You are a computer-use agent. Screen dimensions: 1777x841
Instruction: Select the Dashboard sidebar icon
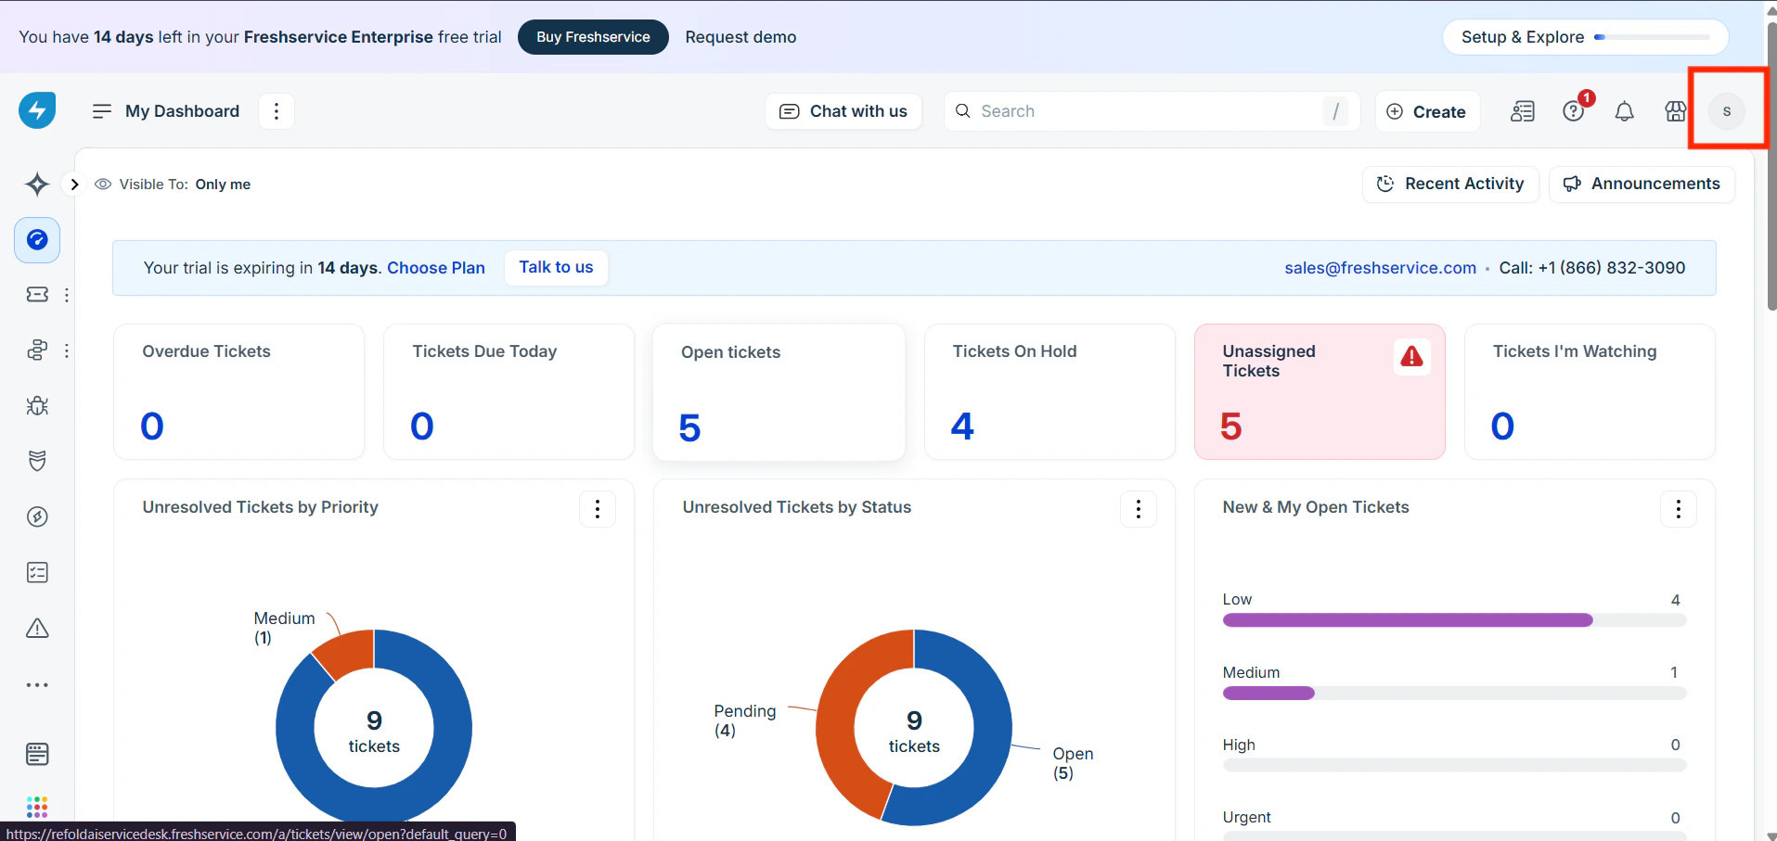pyautogui.click(x=37, y=240)
